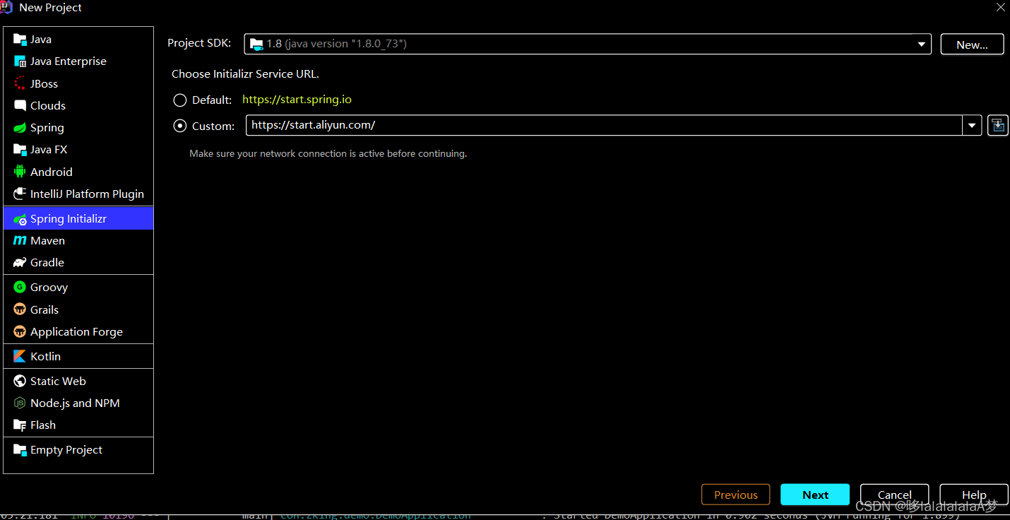The width and height of the screenshot is (1010, 520).
Task: Select the Default initializr service radio button
Action: click(x=179, y=100)
